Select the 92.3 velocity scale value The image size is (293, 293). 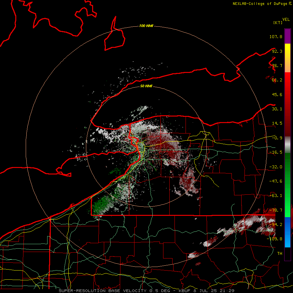277,51
